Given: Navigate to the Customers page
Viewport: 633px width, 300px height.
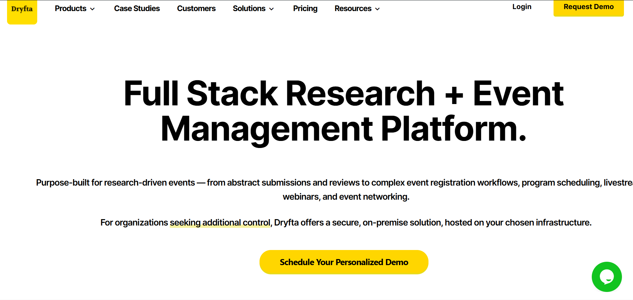Looking at the screenshot, I should [x=196, y=8].
